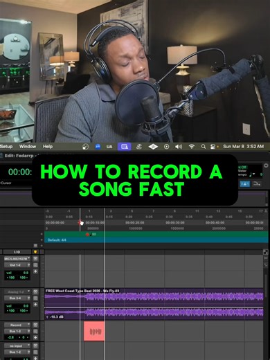Click the plus button on tempo ruler
Viewport: 270px width, 360px height.
(42, 234)
